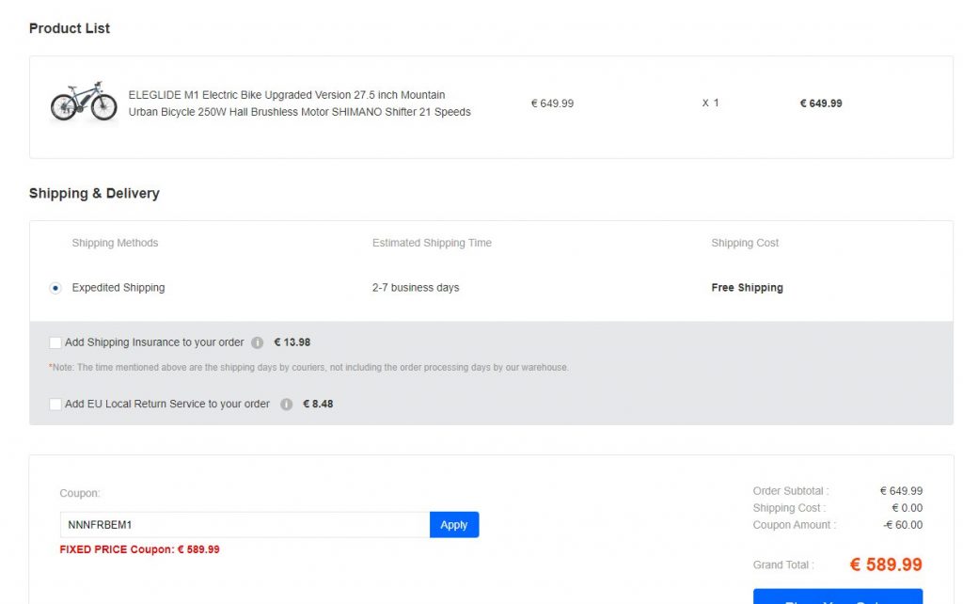The height and width of the screenshot is (604, 963).
Task: Click the Product List section heading
Action: [70, 28]
